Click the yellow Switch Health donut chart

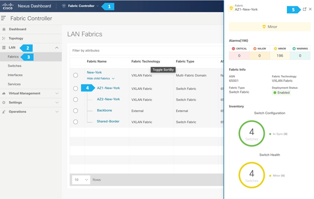click(x=252, y=175)
